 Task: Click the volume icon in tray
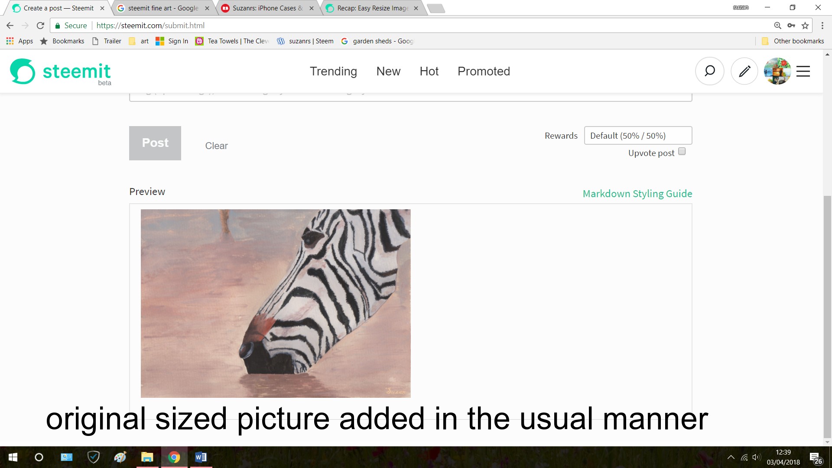coord(757,457)
